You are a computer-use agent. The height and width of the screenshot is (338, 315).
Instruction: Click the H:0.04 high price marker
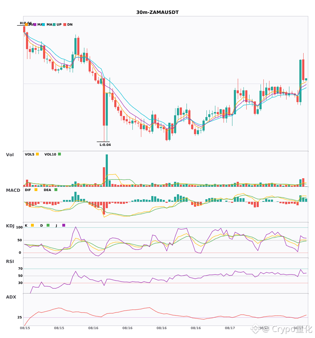[26, 23]
